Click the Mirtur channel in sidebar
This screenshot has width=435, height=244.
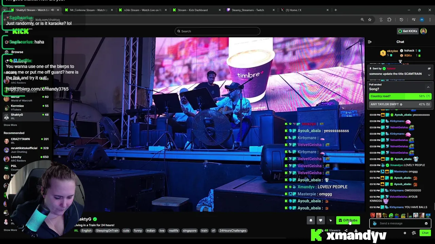coord(27,98)
